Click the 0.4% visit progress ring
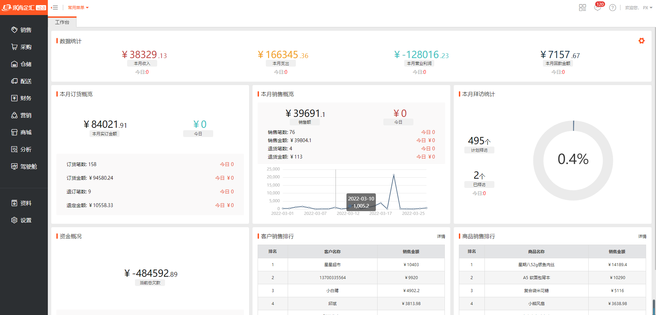 pos(573,160)
